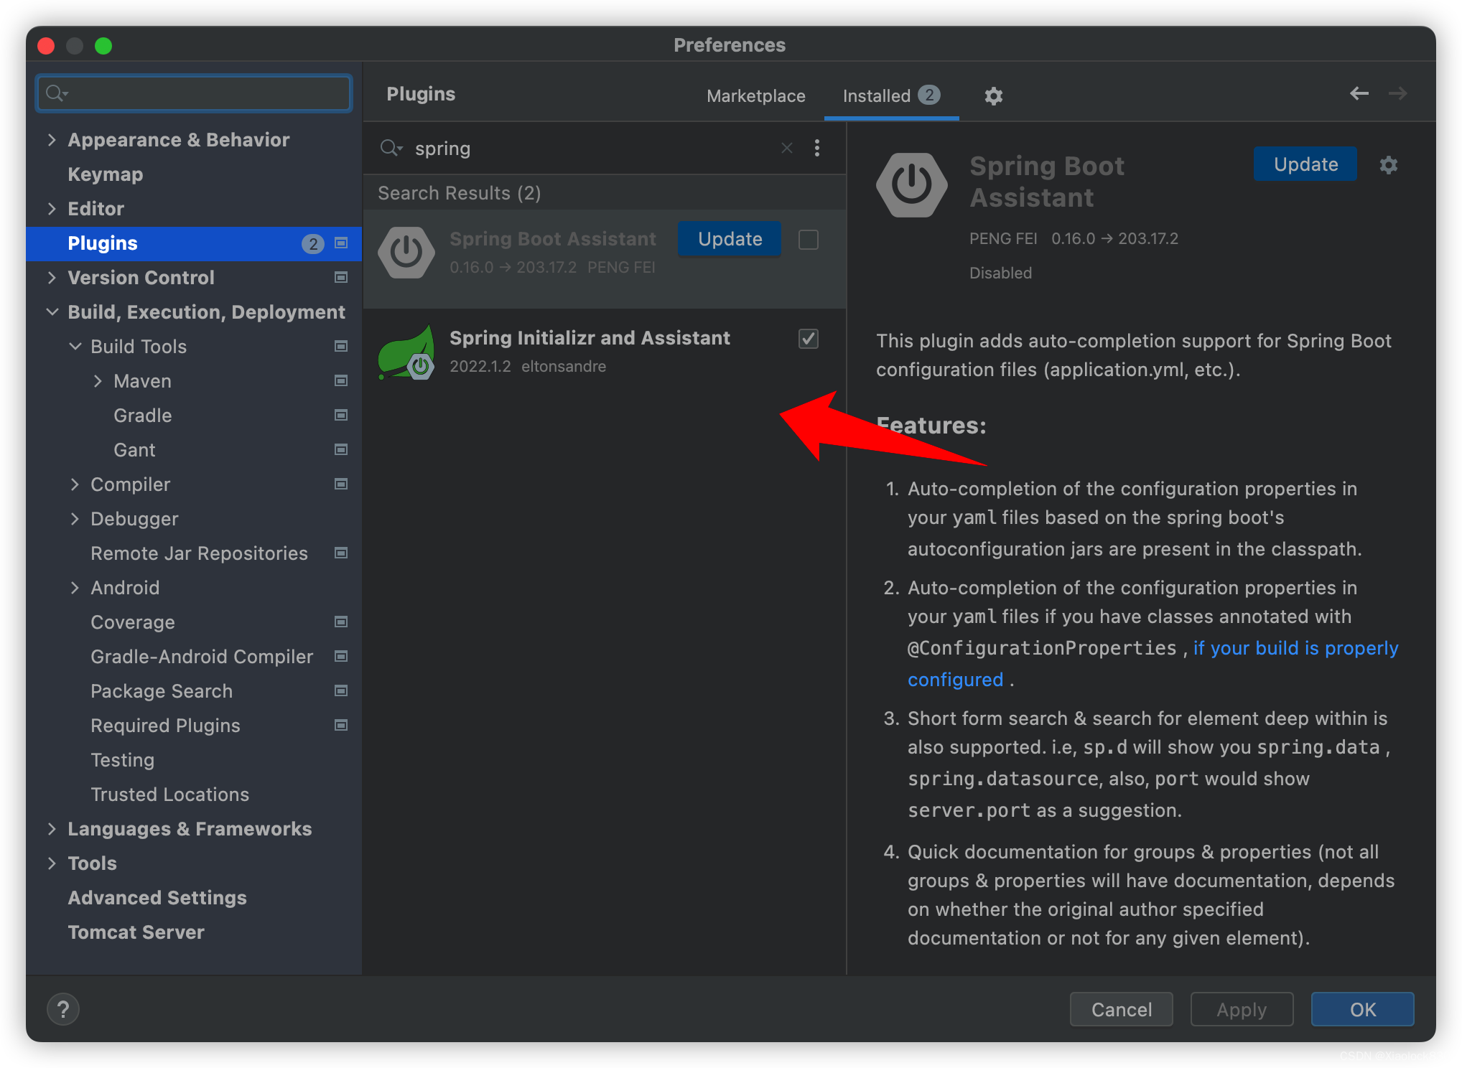Viewport: 1462px width, 1068px height.
Task: Expand the Maven node
Action: pyautogui.click(x=98, y=381)
